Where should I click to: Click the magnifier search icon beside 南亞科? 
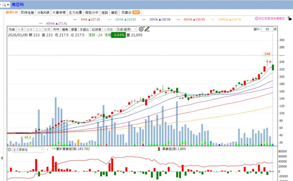pyautogui.click(x=4, y=5)
